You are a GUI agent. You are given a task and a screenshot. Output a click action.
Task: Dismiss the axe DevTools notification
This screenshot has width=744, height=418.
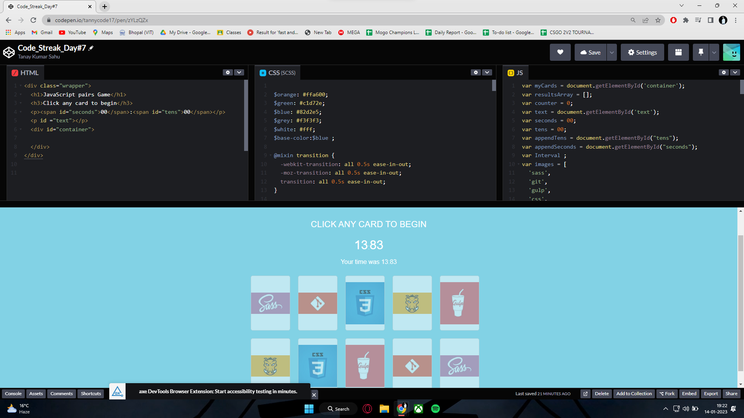314,394
